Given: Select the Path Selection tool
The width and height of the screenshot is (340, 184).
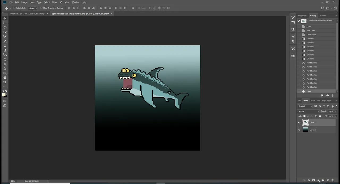Looking at the screenshot, I should (5, 69).
